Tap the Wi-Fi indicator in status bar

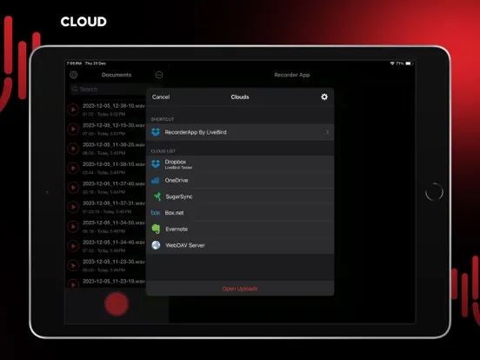point(392,63)
